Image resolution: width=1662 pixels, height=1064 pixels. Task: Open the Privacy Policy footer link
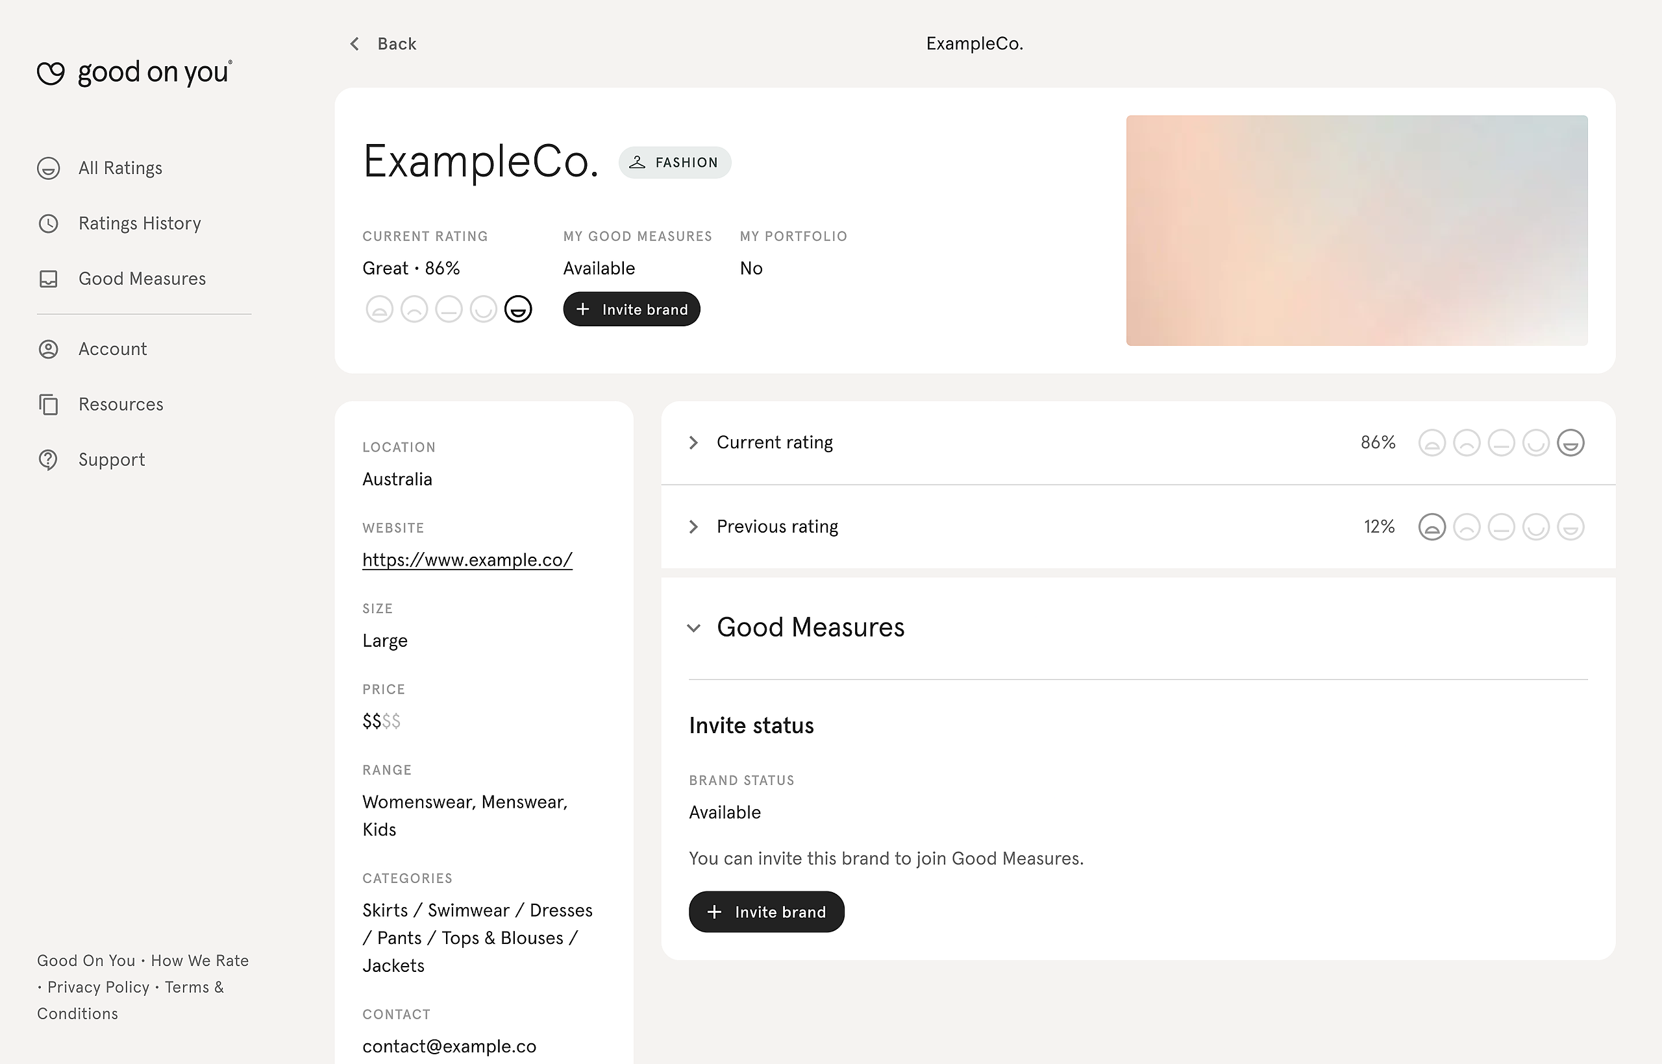pyautogui.click(x=98, y=987)
